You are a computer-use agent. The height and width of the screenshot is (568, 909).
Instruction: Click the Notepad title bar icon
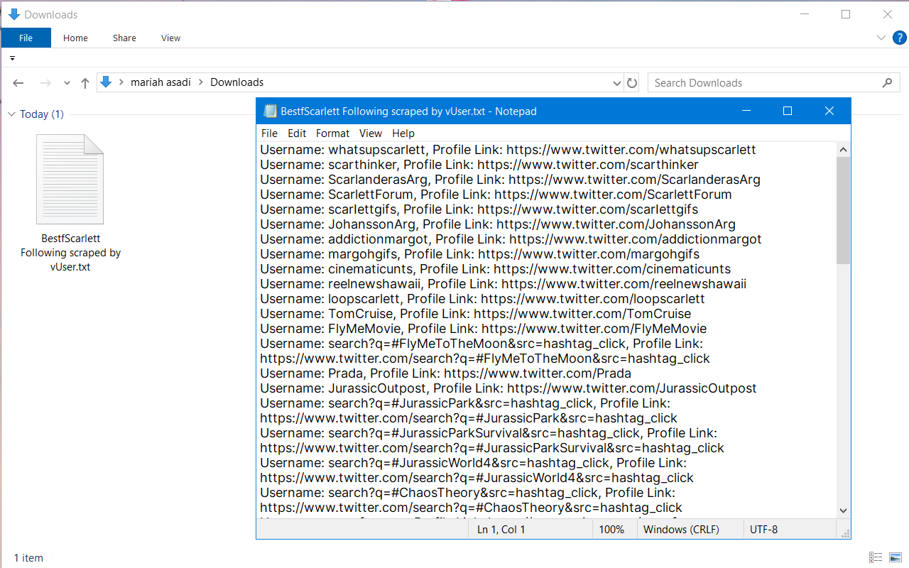(x=270, y=111)
